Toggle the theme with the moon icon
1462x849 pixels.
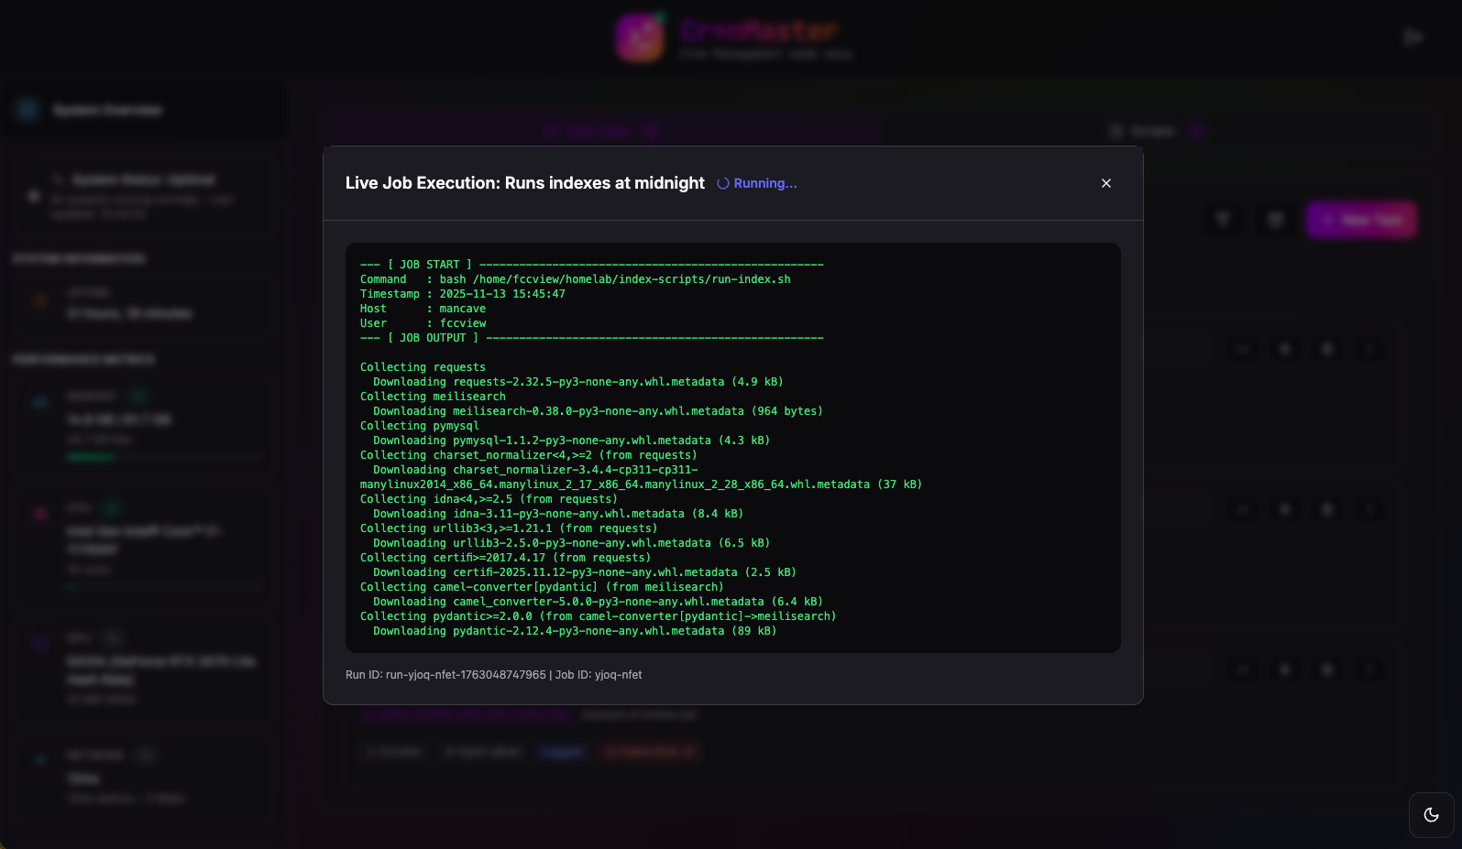[x=1431, y=815]
